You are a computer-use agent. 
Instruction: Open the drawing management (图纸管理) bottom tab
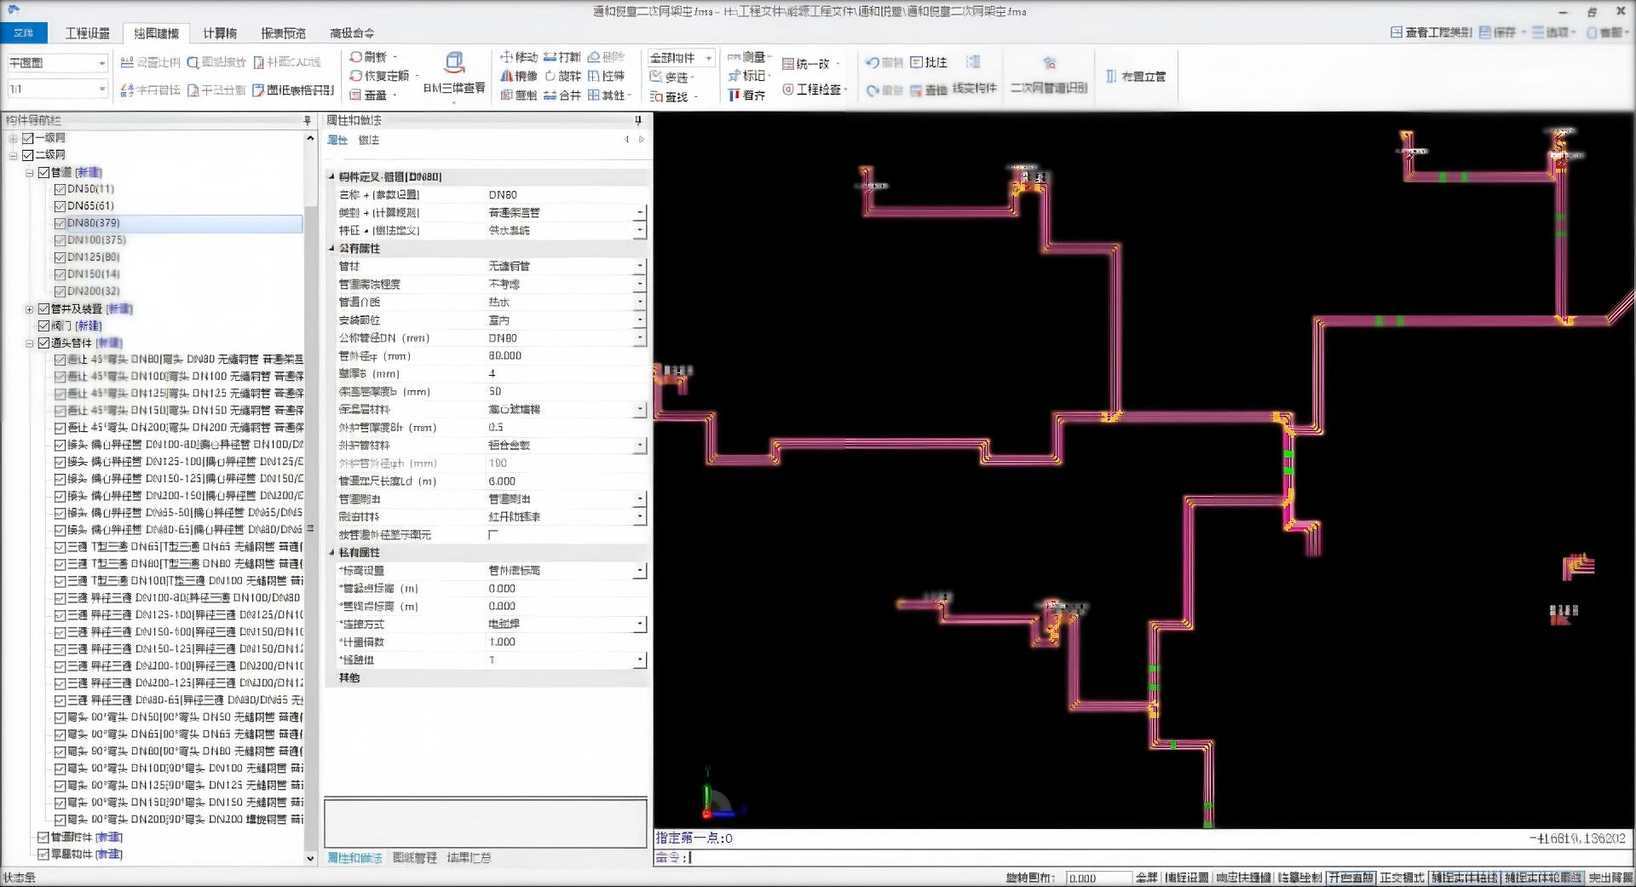(414, 858)
